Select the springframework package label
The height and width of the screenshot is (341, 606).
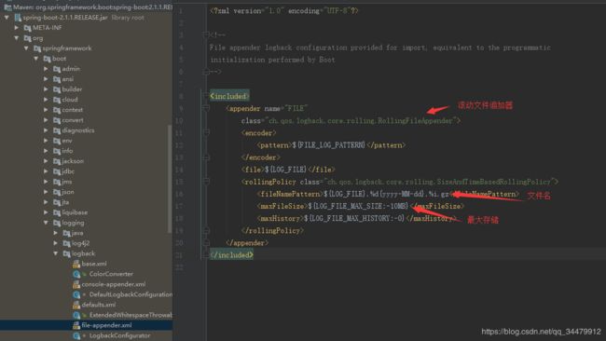click(x=67, y=48)
